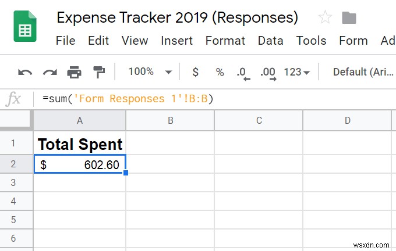The image size is (396, 251).
Task: Print the spreadsheet
Action: coord(75,72)
